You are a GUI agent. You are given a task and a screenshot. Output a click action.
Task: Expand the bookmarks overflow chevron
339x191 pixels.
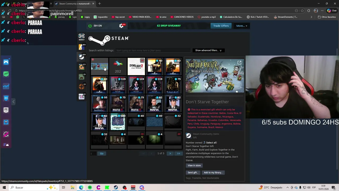tap(311, 17)
